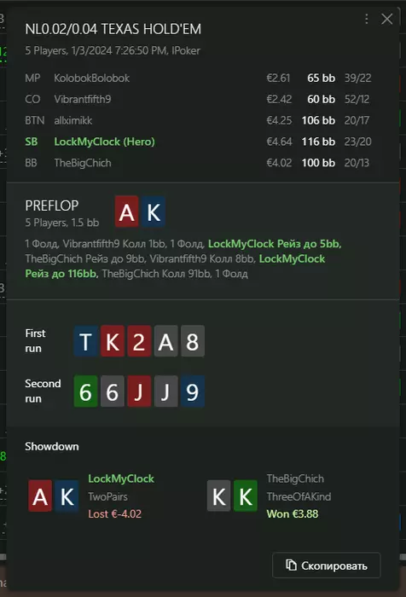Screen dimensions: 406x597
Task: Click the T card in First run
Action: click(85, 341)
